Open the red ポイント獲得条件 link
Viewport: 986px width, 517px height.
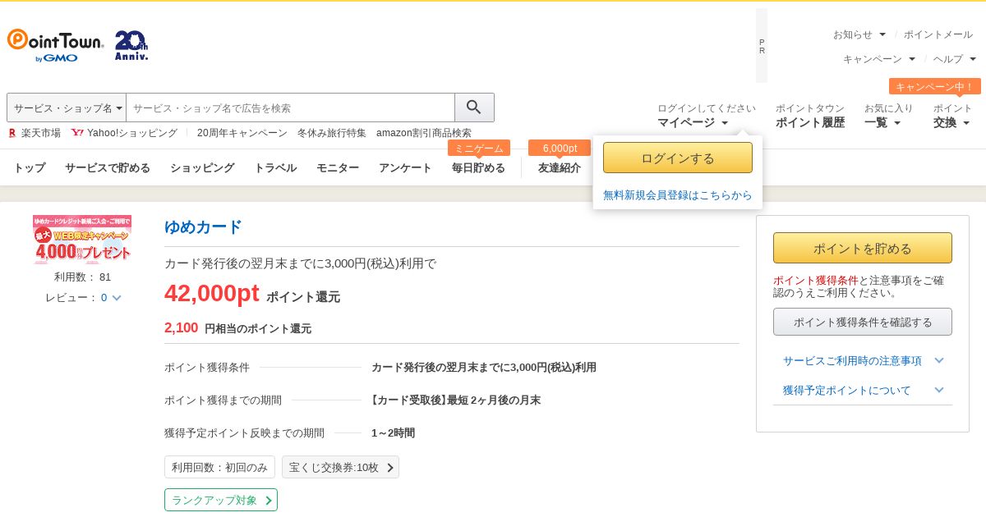tap(816, 280)
